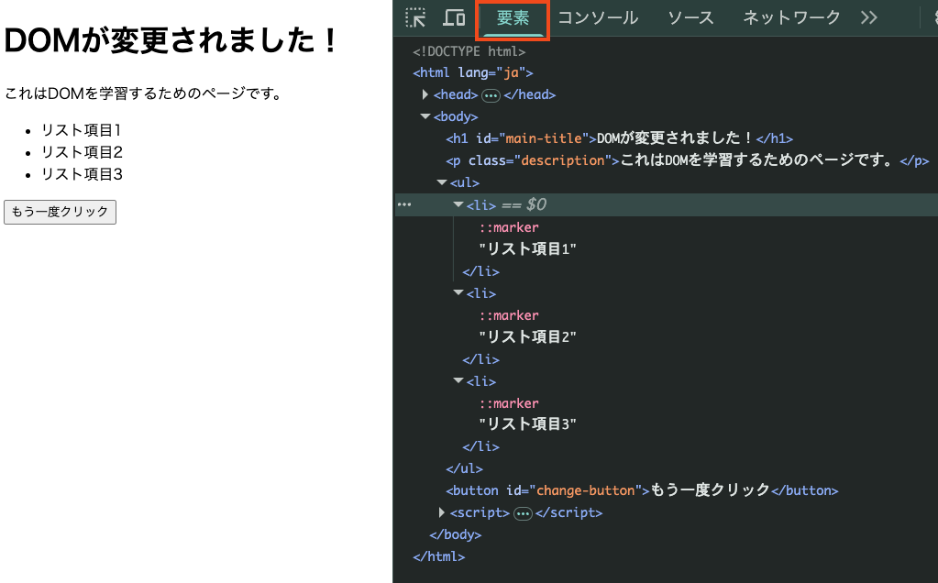Click the ellipsis badge inside script tag
Screen dimensions: 938x583
tap(523, 513)
